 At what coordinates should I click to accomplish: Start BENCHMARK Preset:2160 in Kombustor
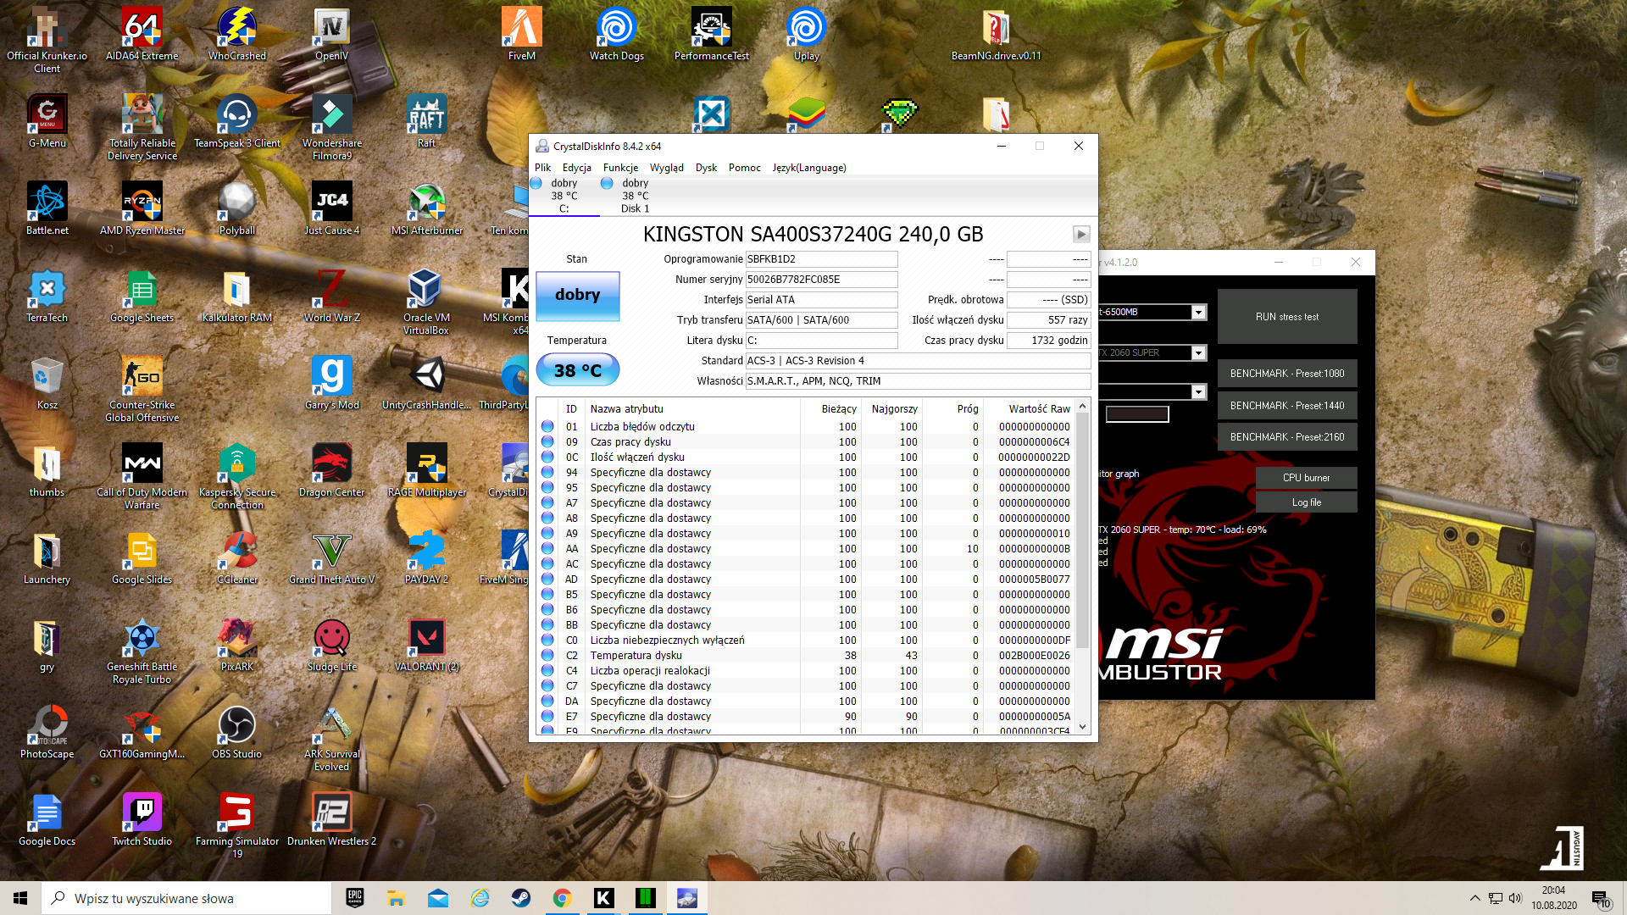click(1286, 437)
